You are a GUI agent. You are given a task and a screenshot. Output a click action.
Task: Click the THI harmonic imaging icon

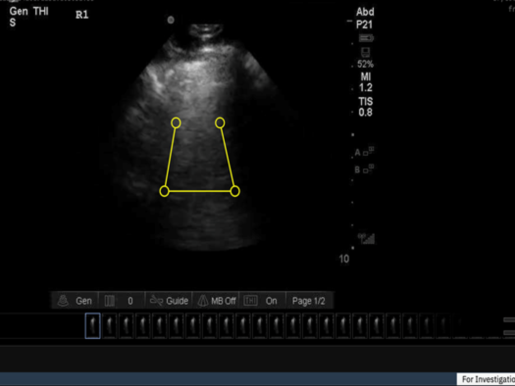pos(250,301)
